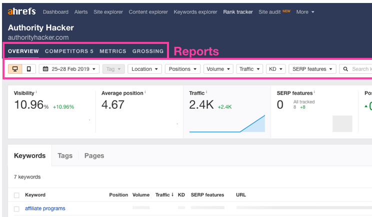Switch to the Tags tab

[65, 156]
